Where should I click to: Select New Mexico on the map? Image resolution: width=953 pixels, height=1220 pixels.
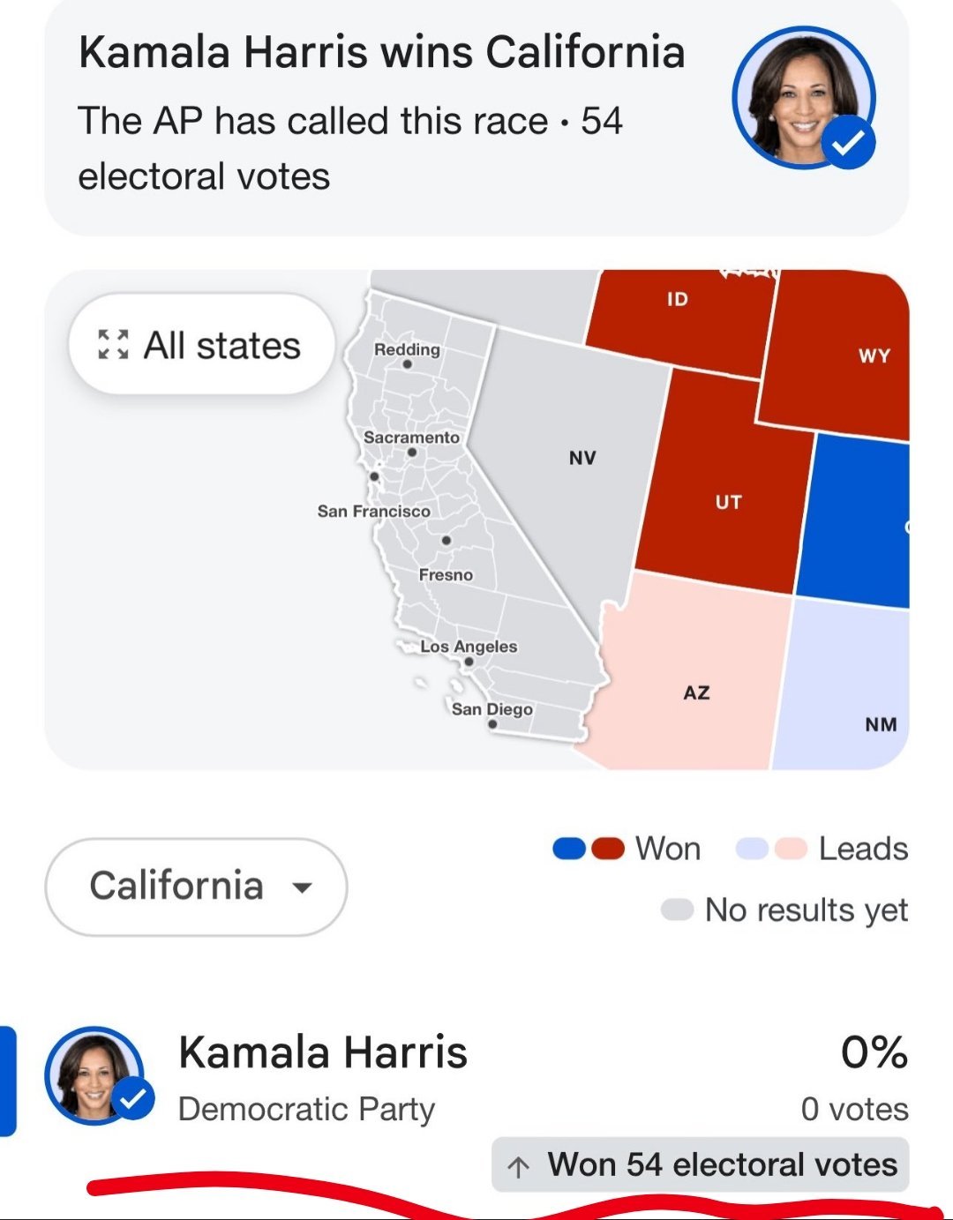[880, 724]
